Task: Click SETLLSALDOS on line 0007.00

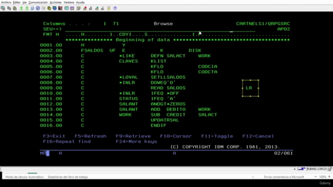Action: point(168,77)
